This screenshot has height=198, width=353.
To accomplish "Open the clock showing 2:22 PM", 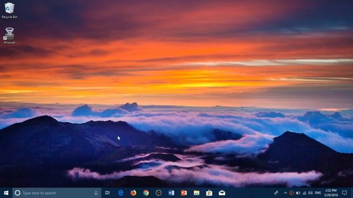I will point(331,193).
